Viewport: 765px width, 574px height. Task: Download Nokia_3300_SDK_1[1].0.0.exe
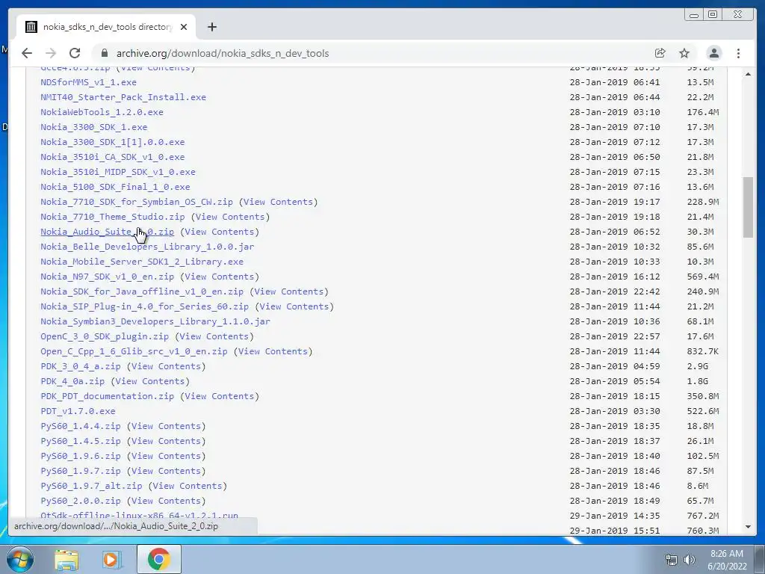tap(113, 142)
